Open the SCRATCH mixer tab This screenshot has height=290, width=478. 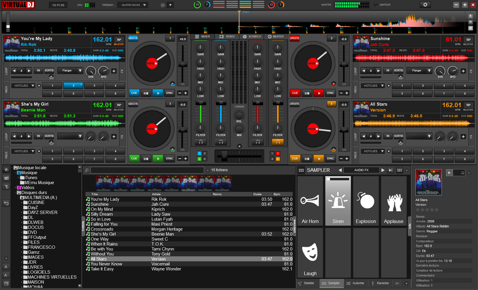coord(251,36)
